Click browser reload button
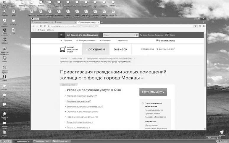 [41, 26]
